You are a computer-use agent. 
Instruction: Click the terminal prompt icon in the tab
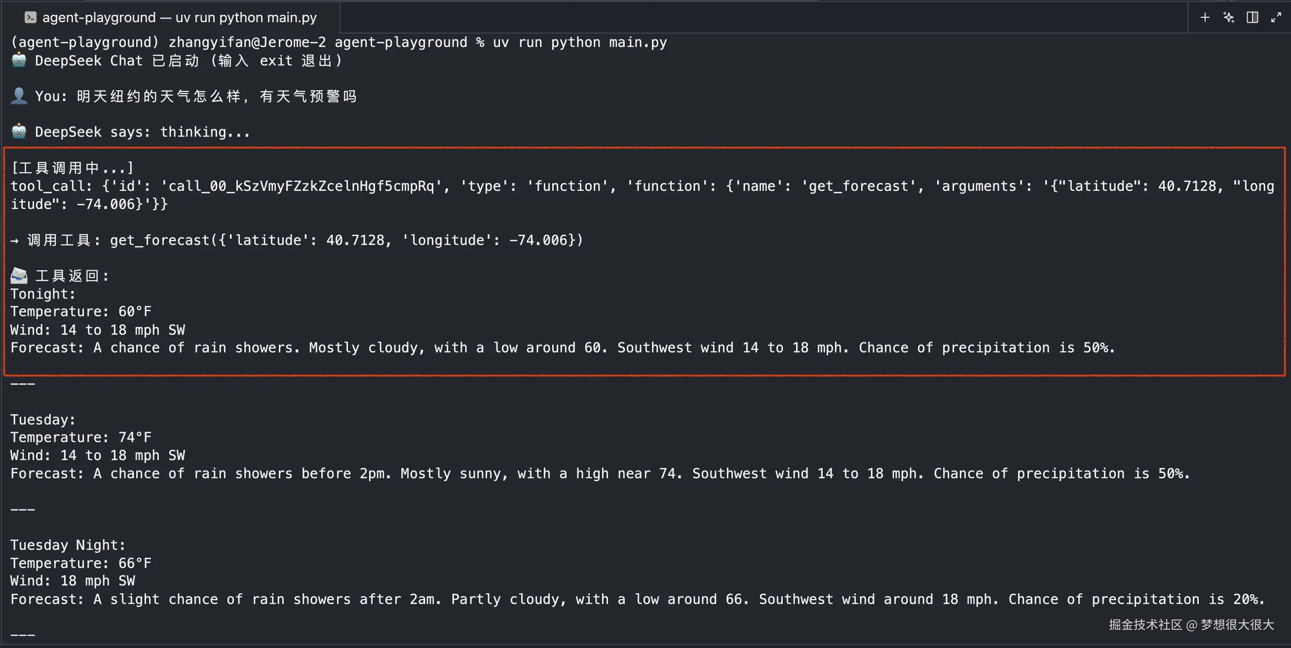[x=31, y=18]
